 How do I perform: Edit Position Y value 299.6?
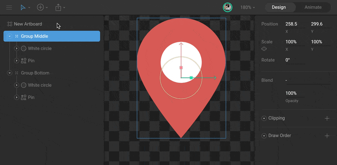(x=321, y=24)
